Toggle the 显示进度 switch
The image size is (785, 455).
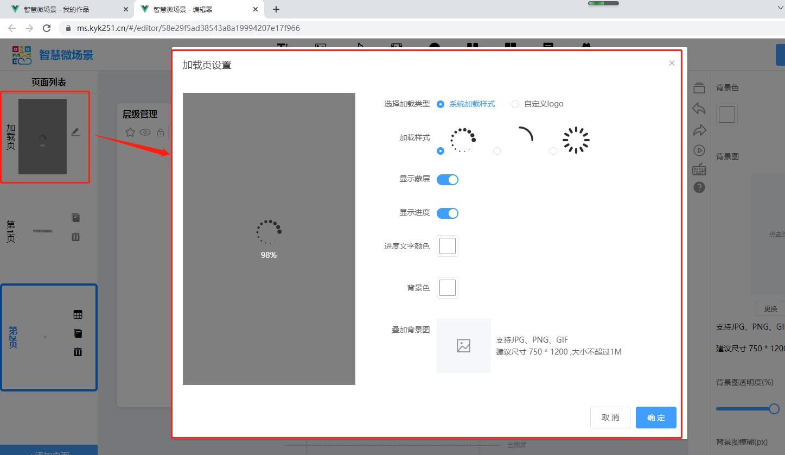448,213
